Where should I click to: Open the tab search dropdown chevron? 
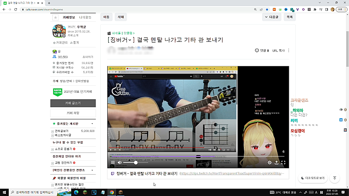click(x=320, y=3)
